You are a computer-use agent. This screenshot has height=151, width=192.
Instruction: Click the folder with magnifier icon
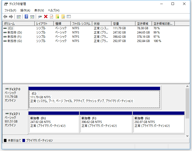tap(63, 16)
